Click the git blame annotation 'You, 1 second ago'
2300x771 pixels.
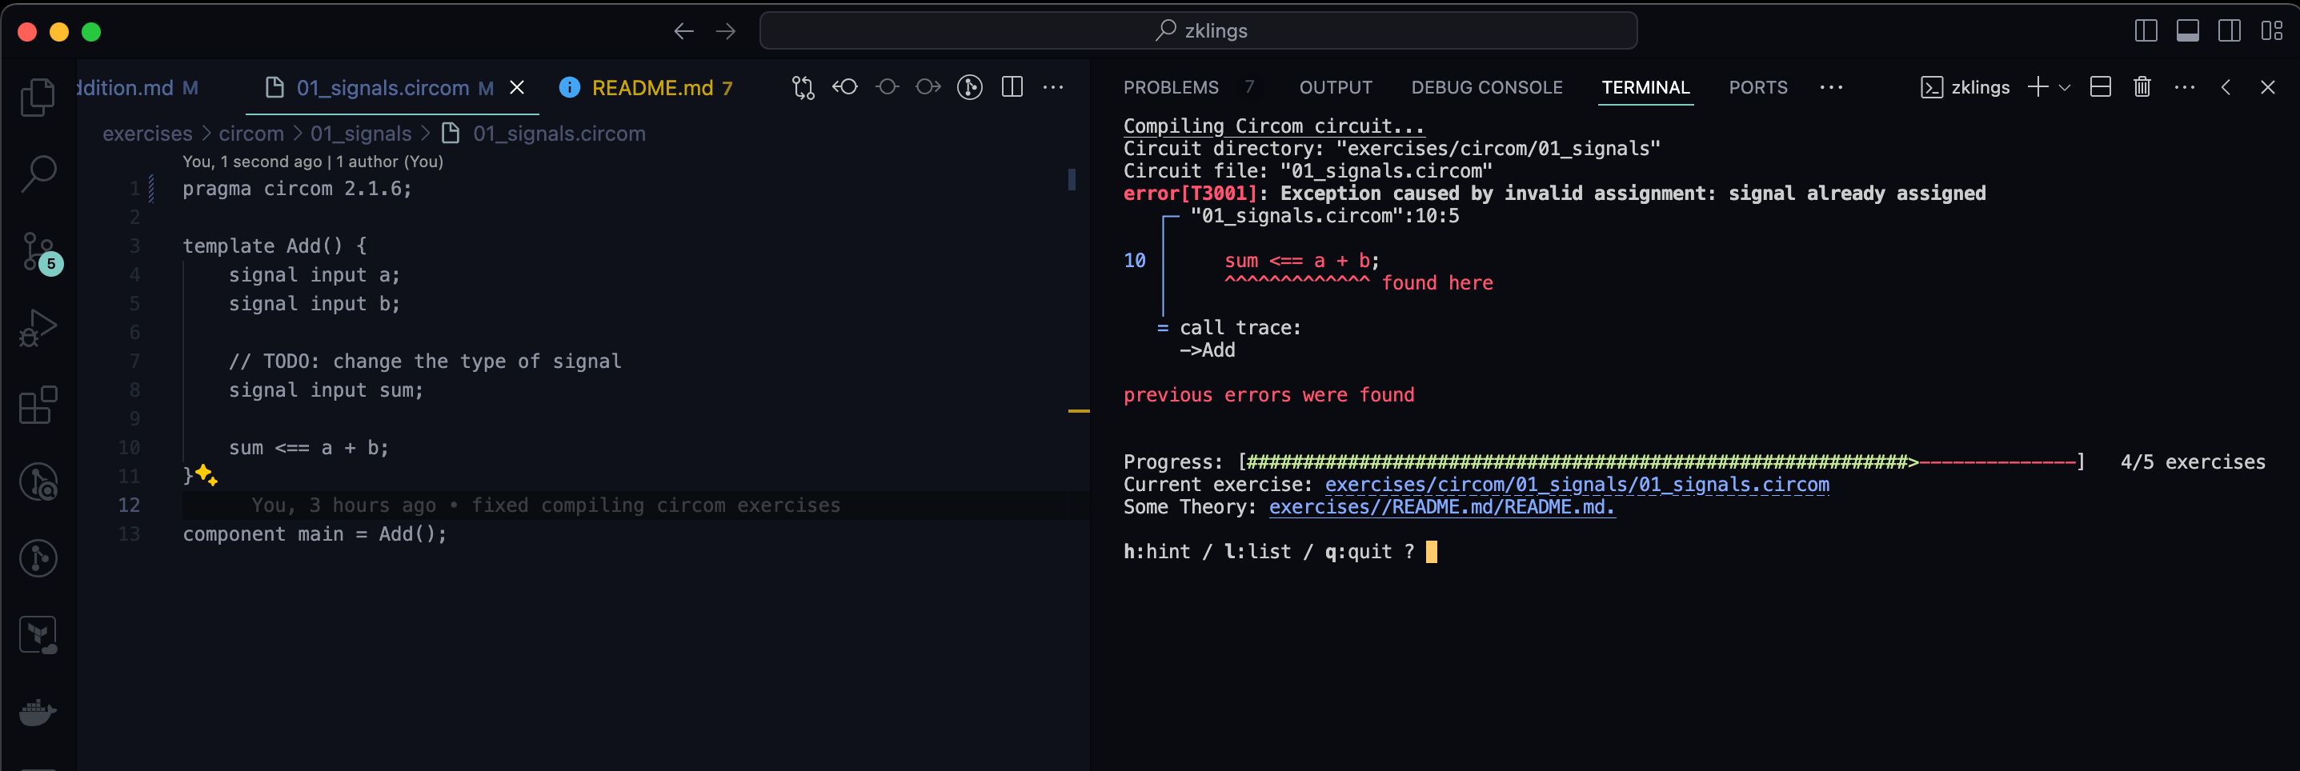pos(252,162)
